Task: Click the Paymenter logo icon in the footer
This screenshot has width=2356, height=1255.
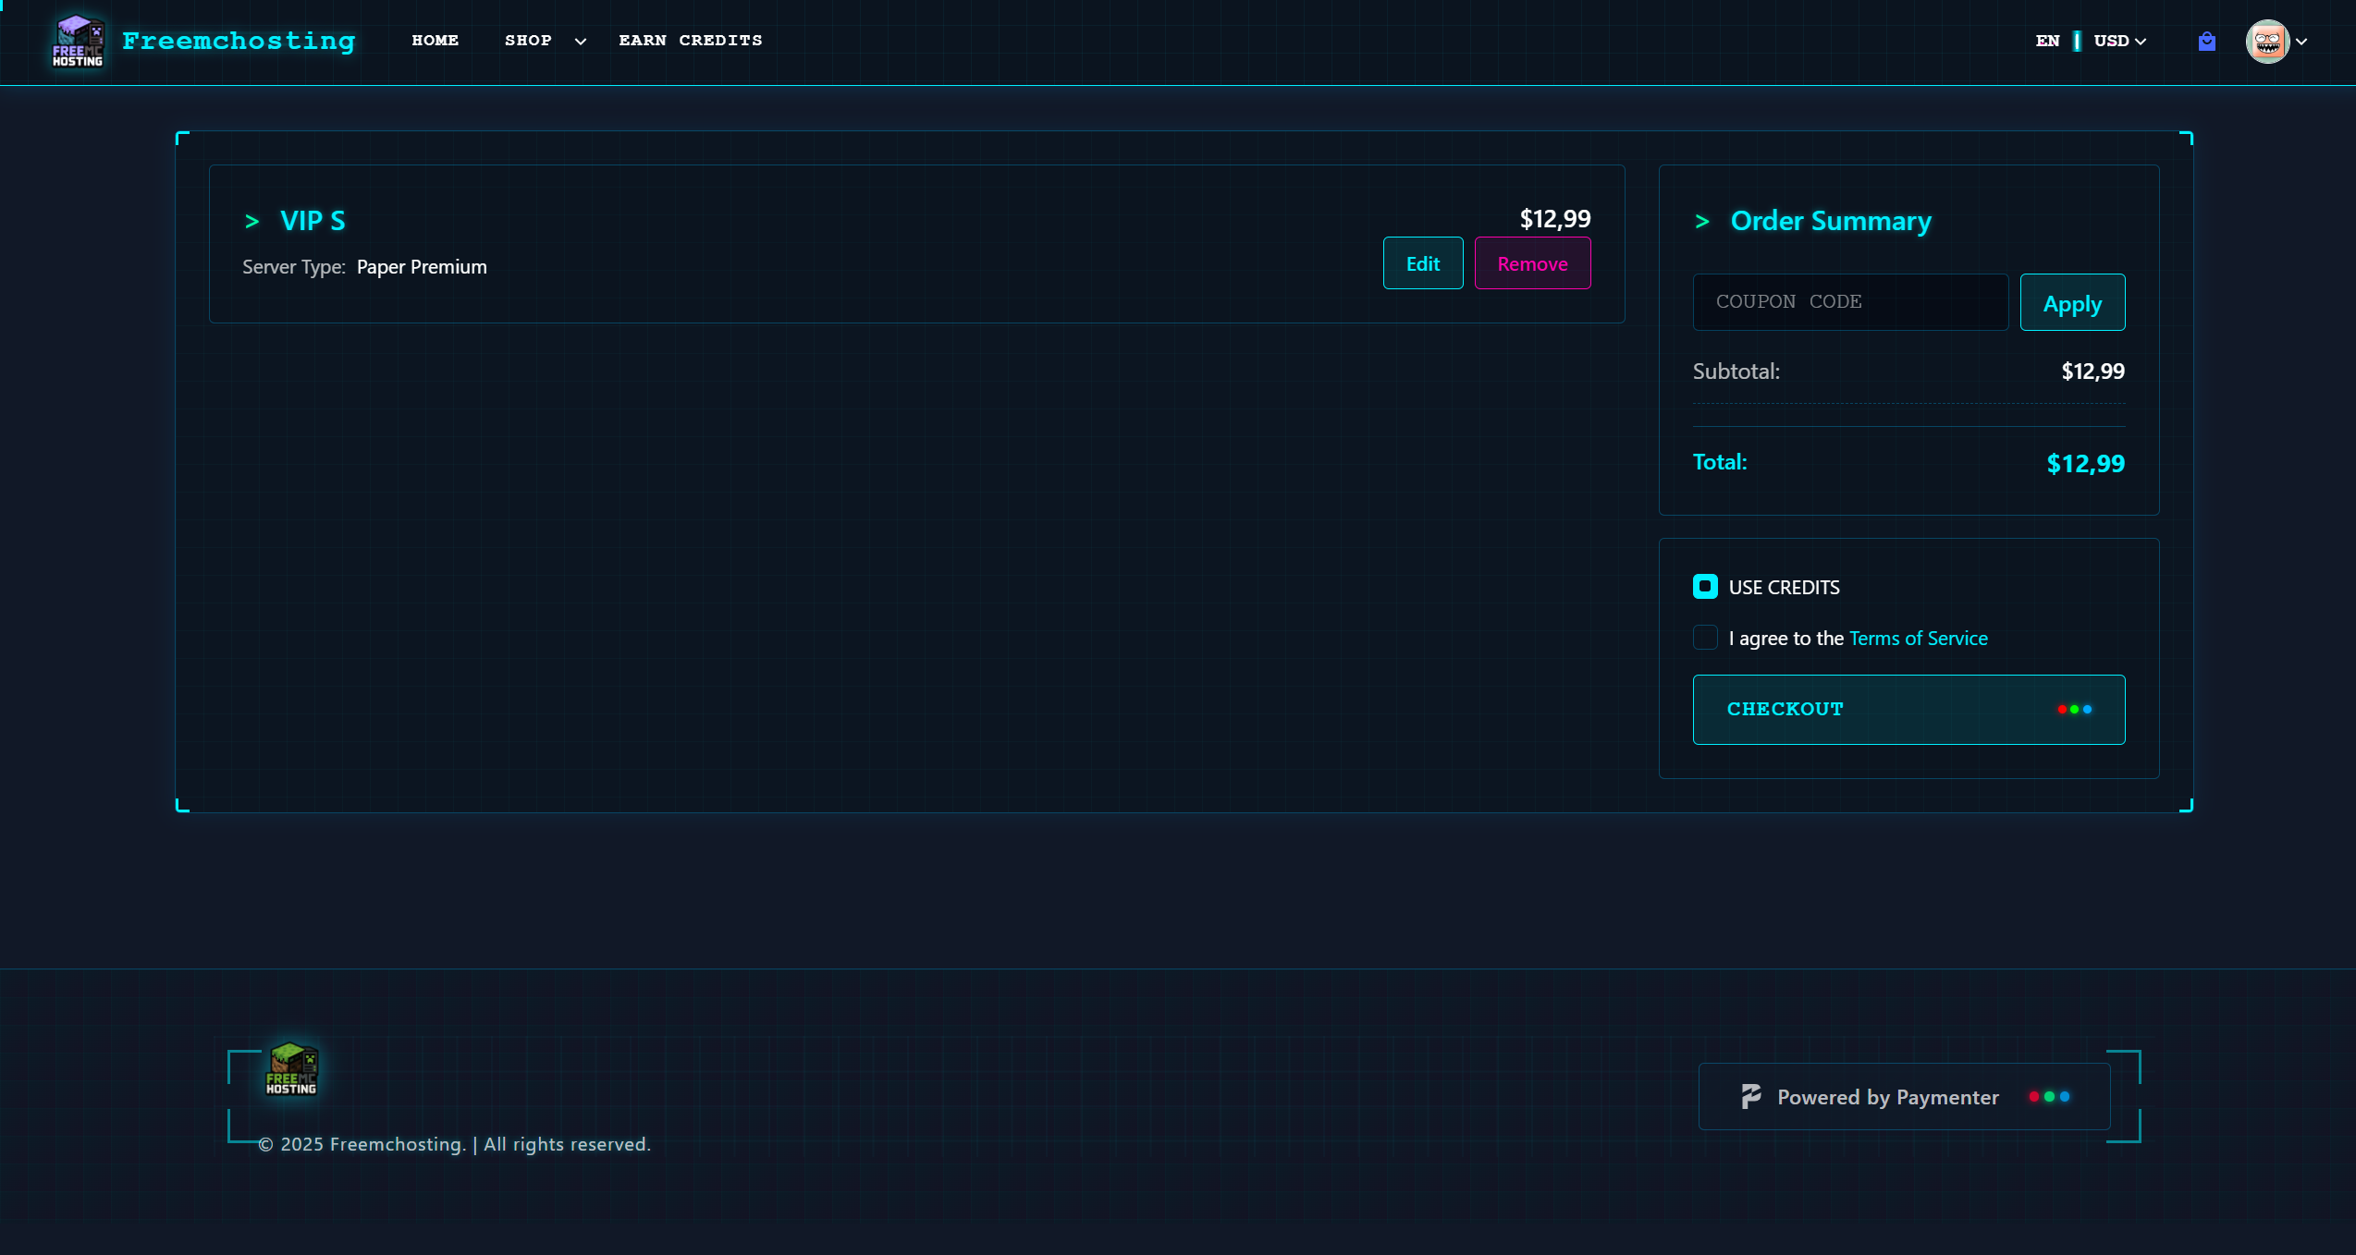Action: tap(1750, 1097)
